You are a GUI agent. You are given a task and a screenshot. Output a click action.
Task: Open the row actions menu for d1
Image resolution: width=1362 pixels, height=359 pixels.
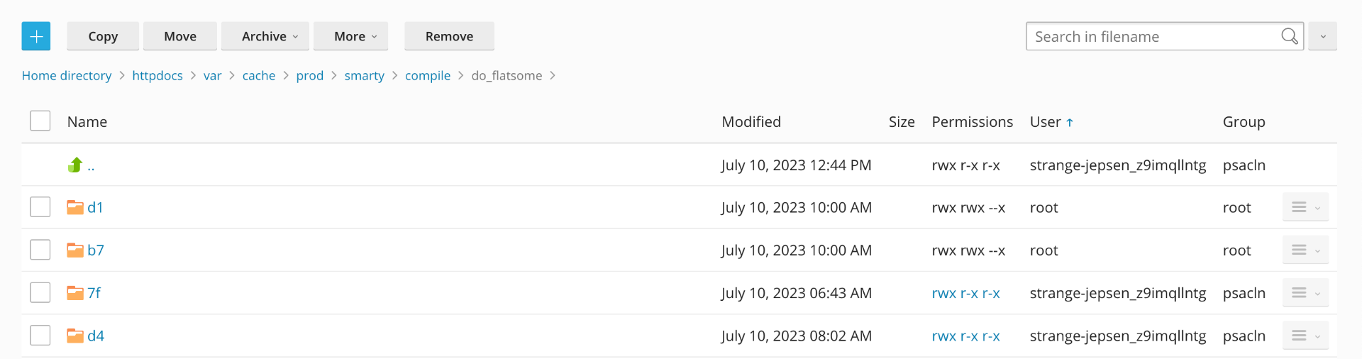click(1305, 207)
